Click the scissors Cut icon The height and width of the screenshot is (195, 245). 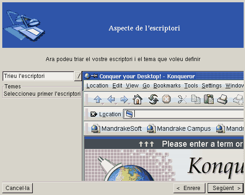pos(182,99)
